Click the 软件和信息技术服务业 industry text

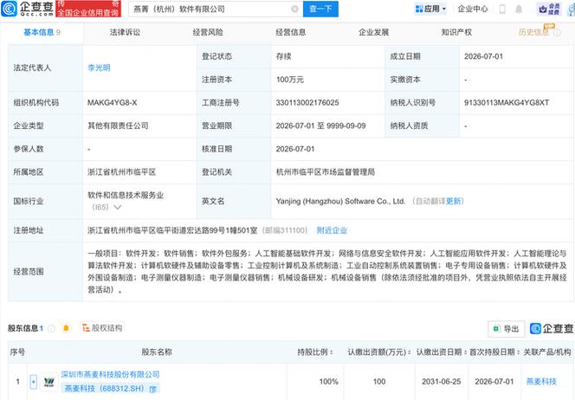coord(126,196)
